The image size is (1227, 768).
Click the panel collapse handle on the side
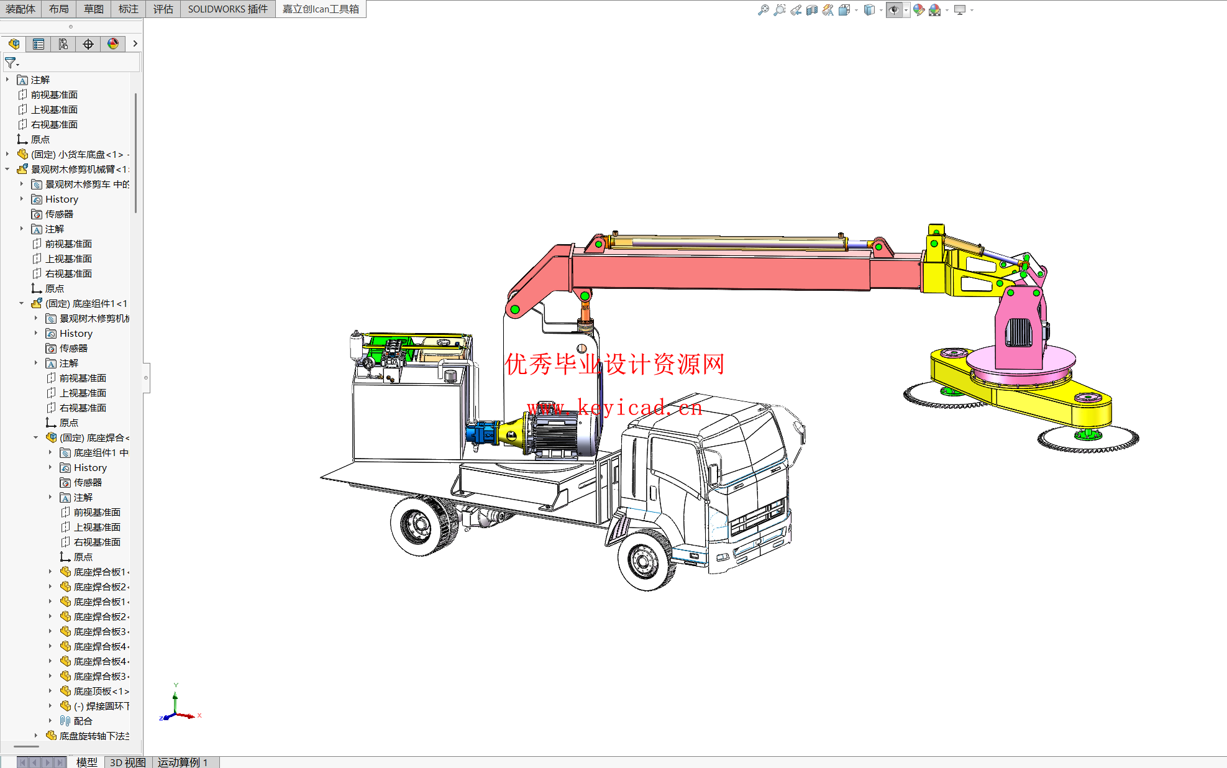(146, 377)
